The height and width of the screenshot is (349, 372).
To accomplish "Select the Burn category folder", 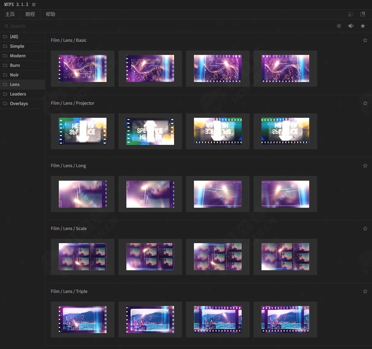I will (x=23, y=65).
